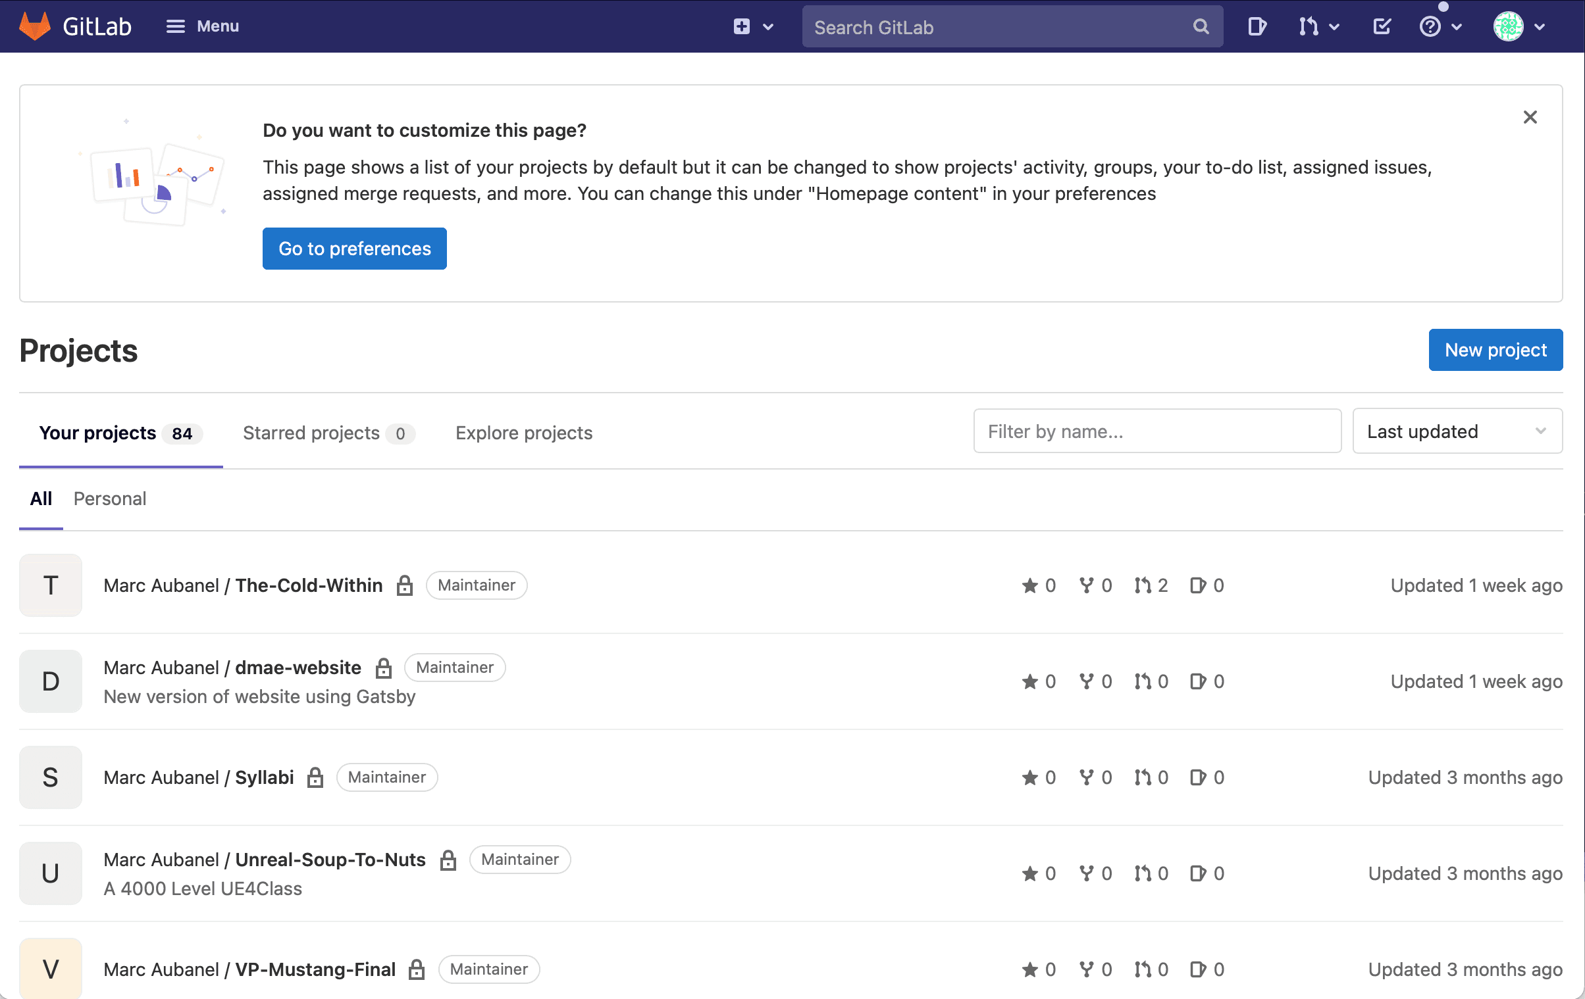Open the Help question mark menu
Image resolution: width=1585 pixels, height=999 pixels.
click(1440, 27)
